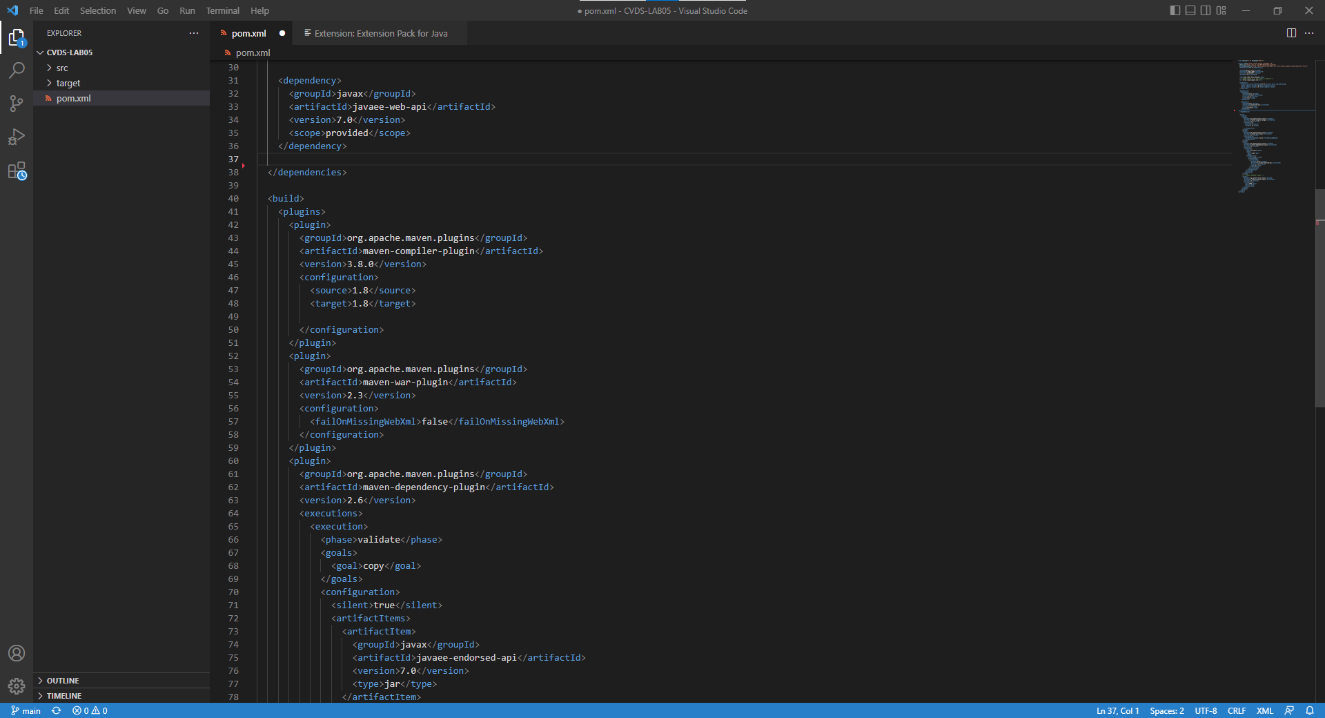Viewport: 1325px width, 718px height.
Task: Change end of line sequence CRLF
Action: tap(1237, 710)
